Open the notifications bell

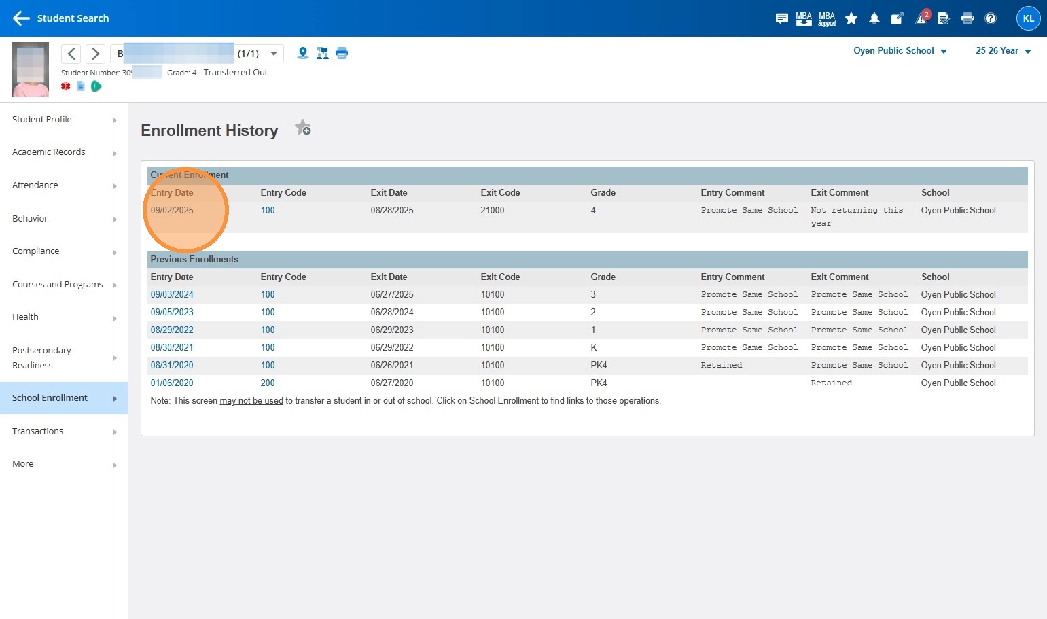pyautogui.click(x=874, y=19)
